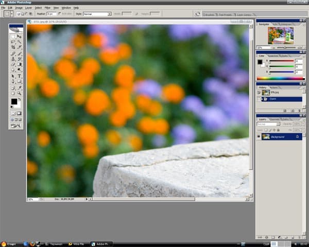Open the Filter menu
This screenshot has width=309, height=247.
pos(47,8)
